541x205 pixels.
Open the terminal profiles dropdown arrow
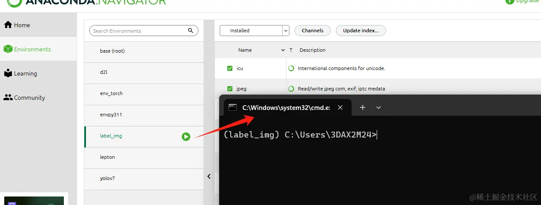378,107
